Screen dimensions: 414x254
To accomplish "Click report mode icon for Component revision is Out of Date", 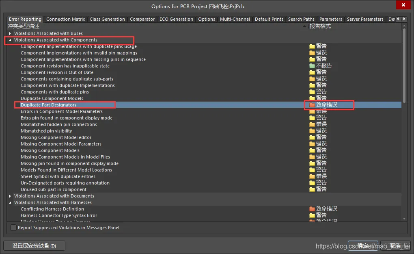I will (312, 72).
